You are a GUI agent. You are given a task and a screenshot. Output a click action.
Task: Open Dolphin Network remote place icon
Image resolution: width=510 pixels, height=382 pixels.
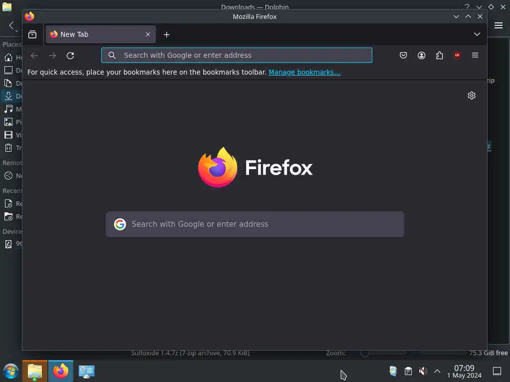click(x=8, y=176)
